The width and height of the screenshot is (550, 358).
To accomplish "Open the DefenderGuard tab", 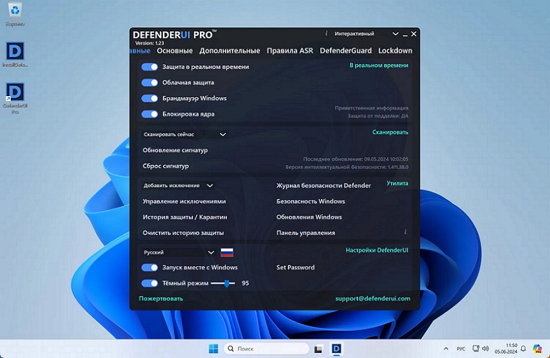I will click(346, 51).
